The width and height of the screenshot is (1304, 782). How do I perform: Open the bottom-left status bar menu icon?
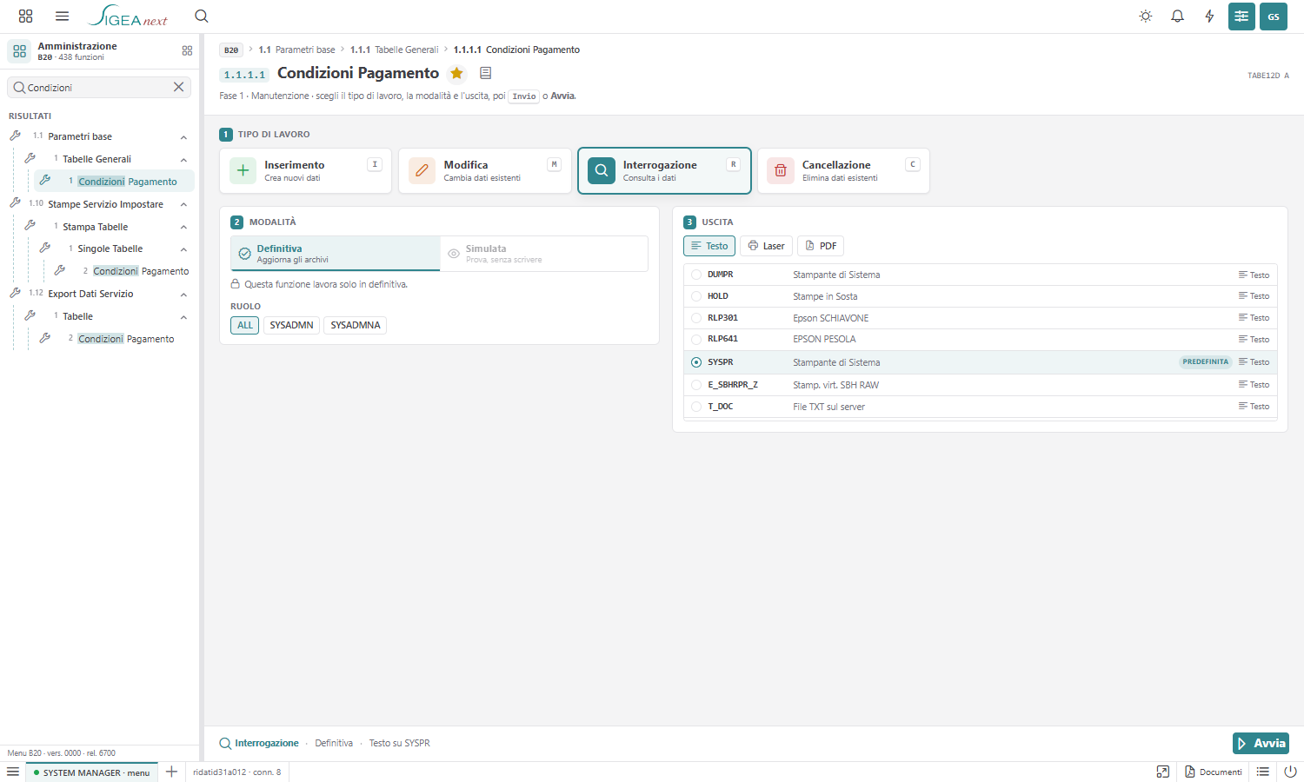[13, 772]
